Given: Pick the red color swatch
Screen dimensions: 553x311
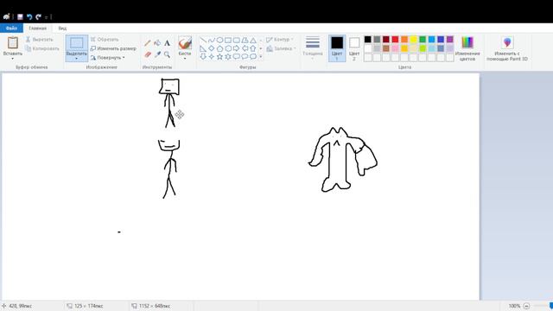Looking at the screenshot, I should (x=395, y=39).
